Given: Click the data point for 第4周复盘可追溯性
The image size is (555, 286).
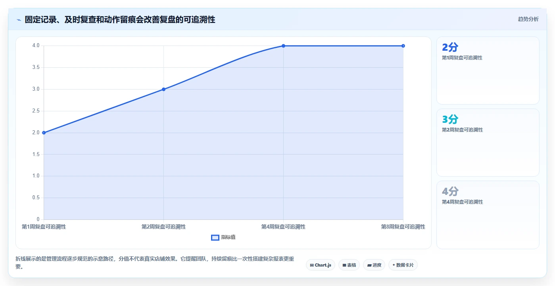Looking at the screenshot, I should 283,46.
